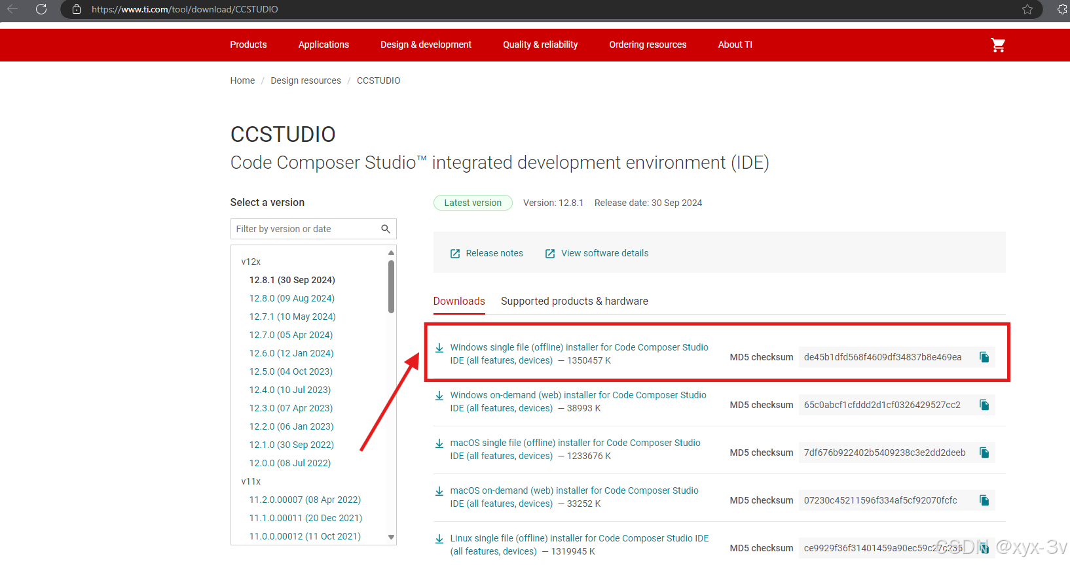Click the Release notes external-link icon
The width and height of the screenshot is (1070, 565).
(x=455, y=254)
